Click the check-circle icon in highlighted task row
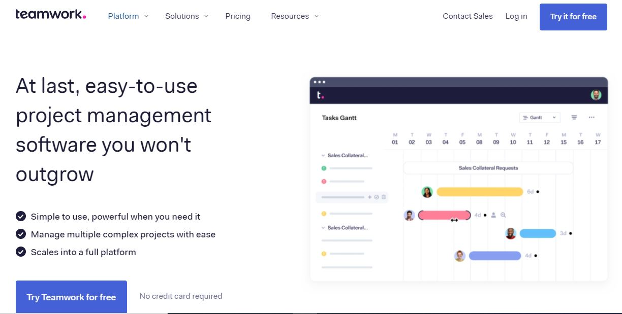622x314 pixels. (x=377, y=197)
